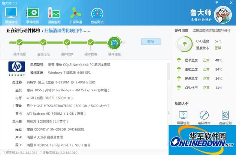Click the 显示器 京东方 BOE05B5 row
The width and height of the screenshot is (236, 155).
40,121
